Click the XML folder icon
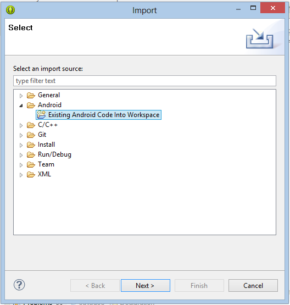Viewport: 290px width, 305px height. [31, 174]
